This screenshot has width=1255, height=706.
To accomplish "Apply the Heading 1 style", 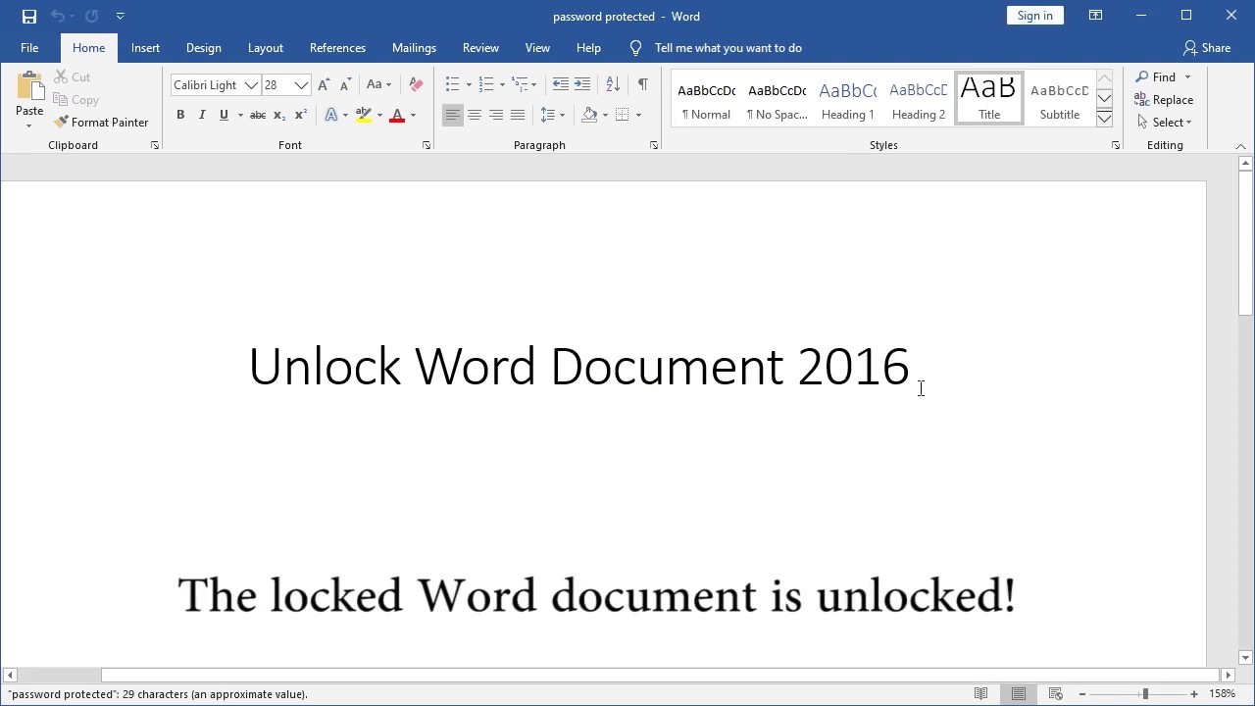I will pyautogui.click(x=847, y=98).
